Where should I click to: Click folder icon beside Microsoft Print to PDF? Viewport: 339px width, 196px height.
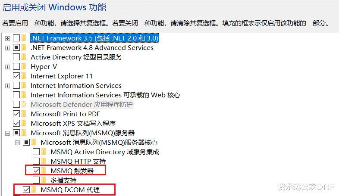24,114
